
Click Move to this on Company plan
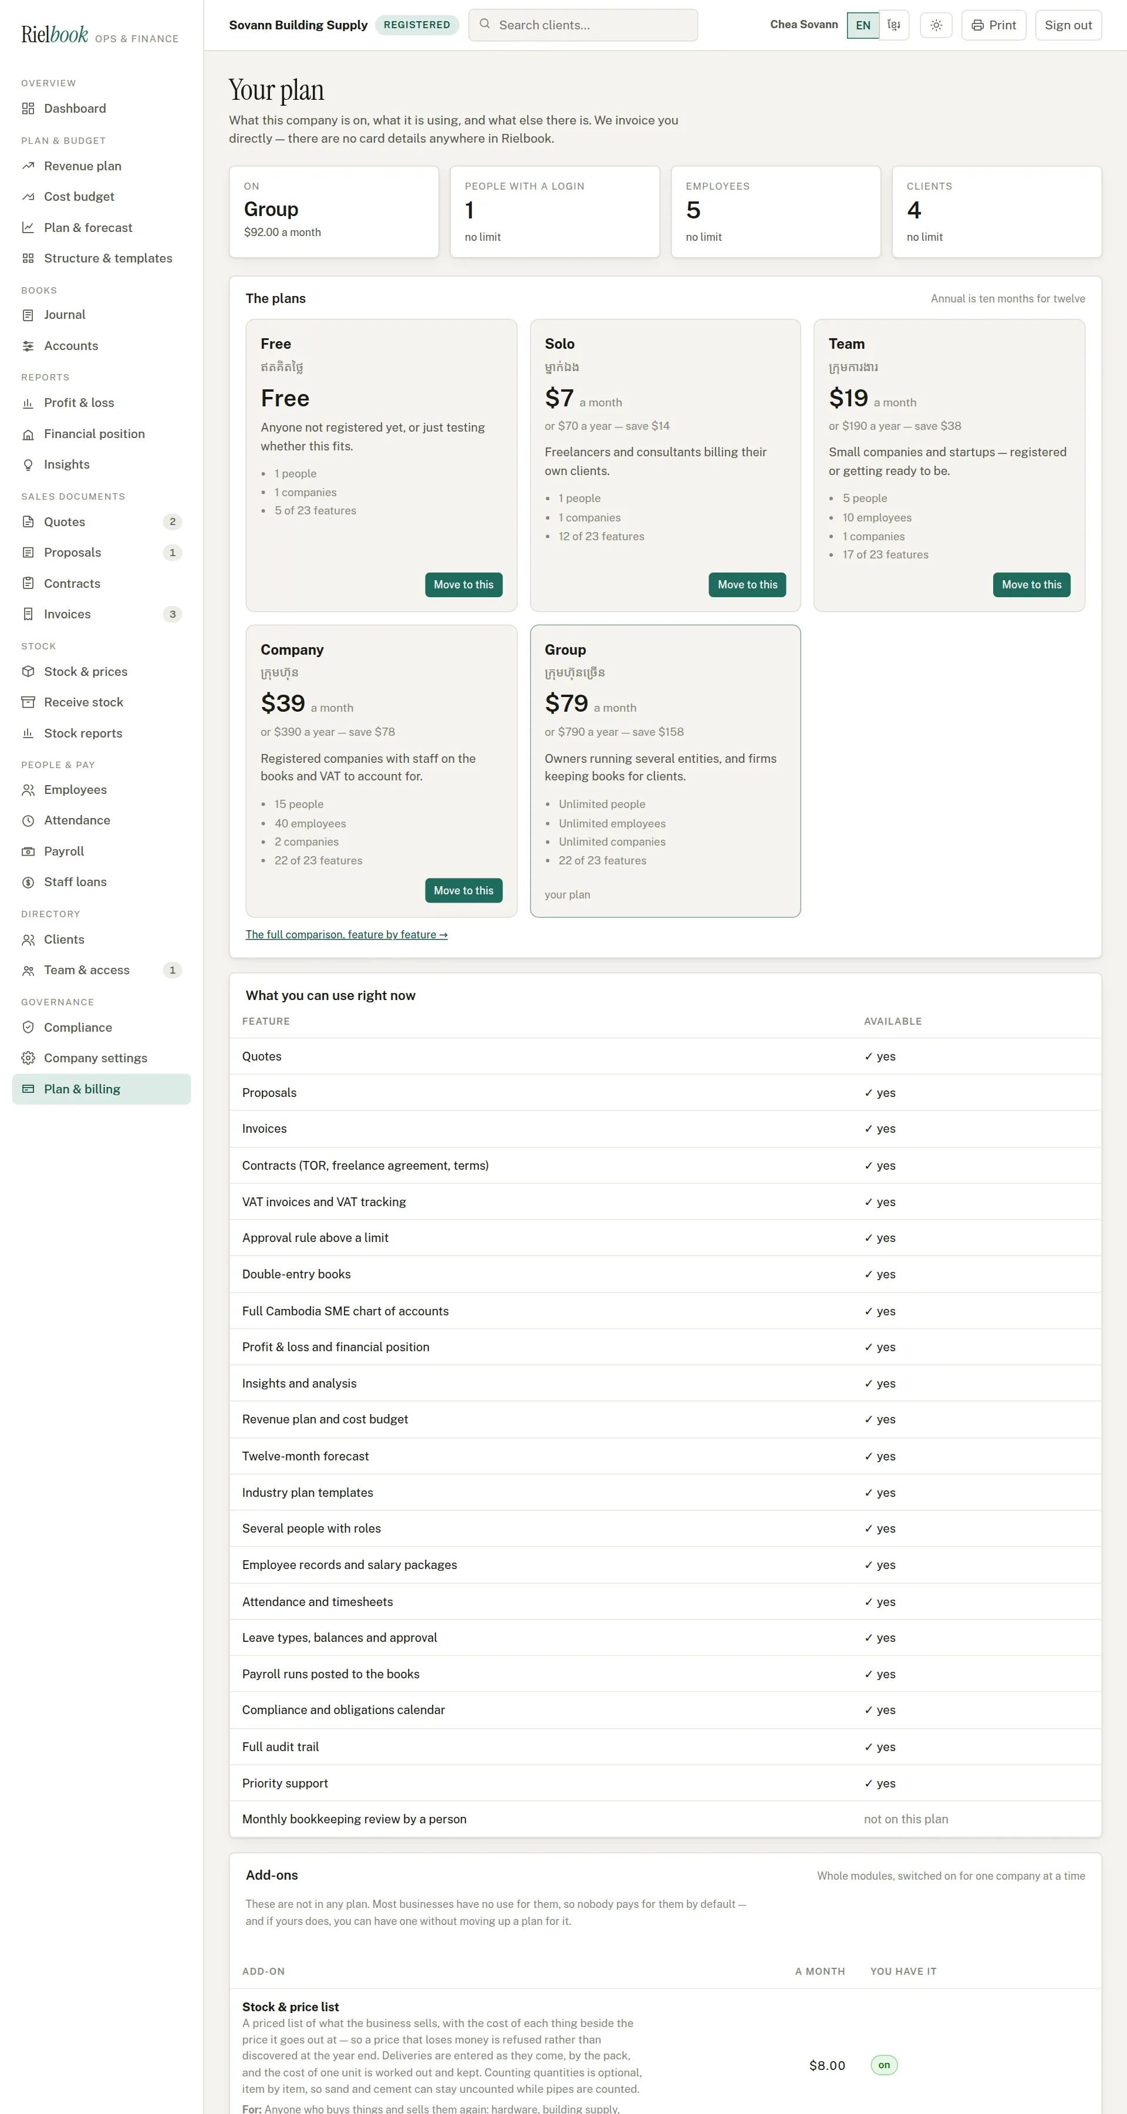pyautogui.click(x=464, y=890)
